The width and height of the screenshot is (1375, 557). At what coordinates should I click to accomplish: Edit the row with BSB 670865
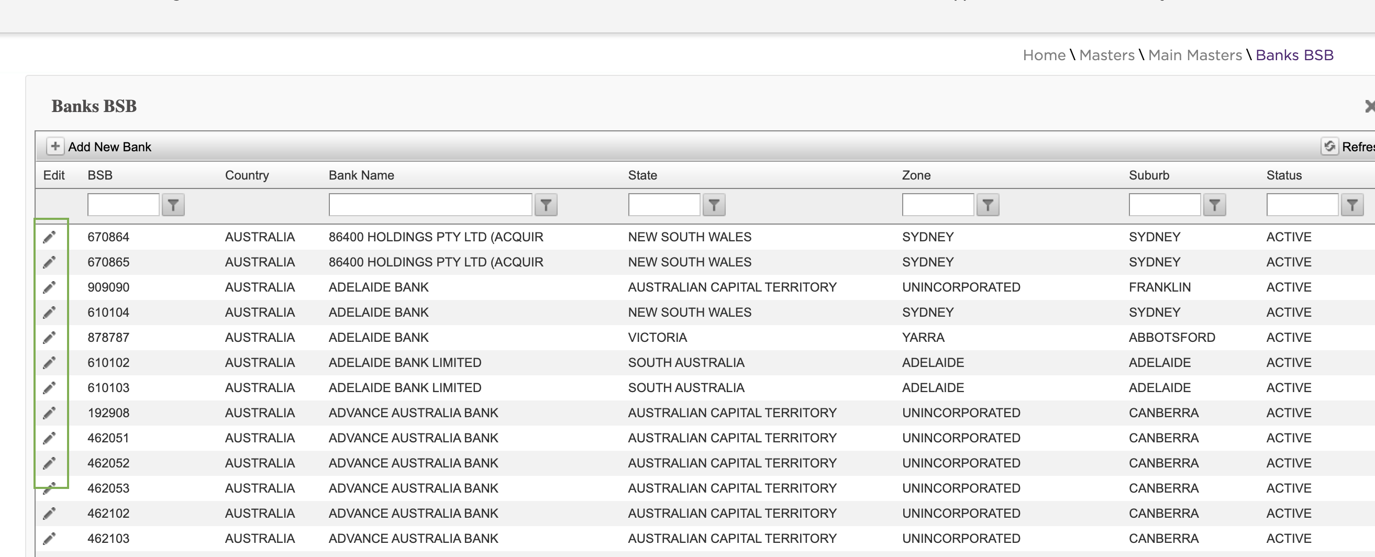point(49,262)
